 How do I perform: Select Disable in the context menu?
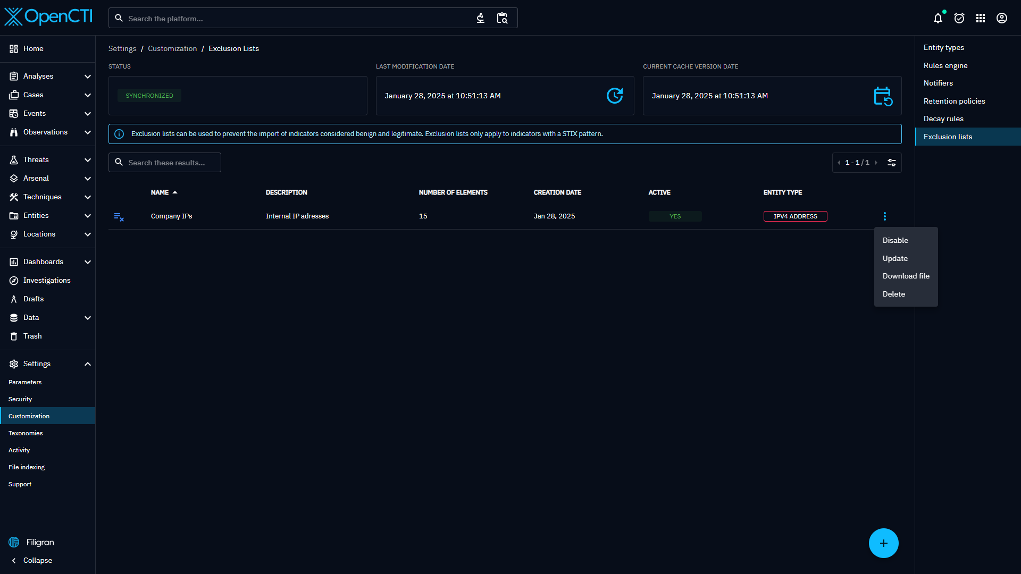[896, 240]
